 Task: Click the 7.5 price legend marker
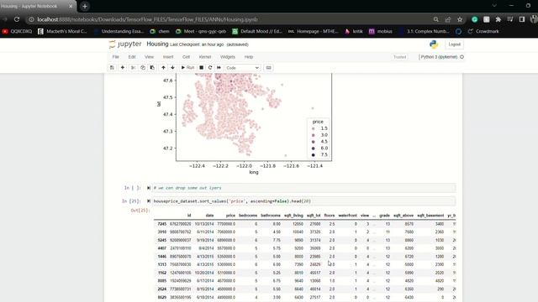pos(314,154)
